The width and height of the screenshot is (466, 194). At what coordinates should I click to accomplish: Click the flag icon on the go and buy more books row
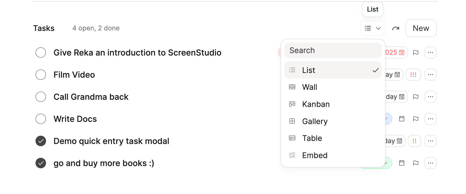point(416,163)
